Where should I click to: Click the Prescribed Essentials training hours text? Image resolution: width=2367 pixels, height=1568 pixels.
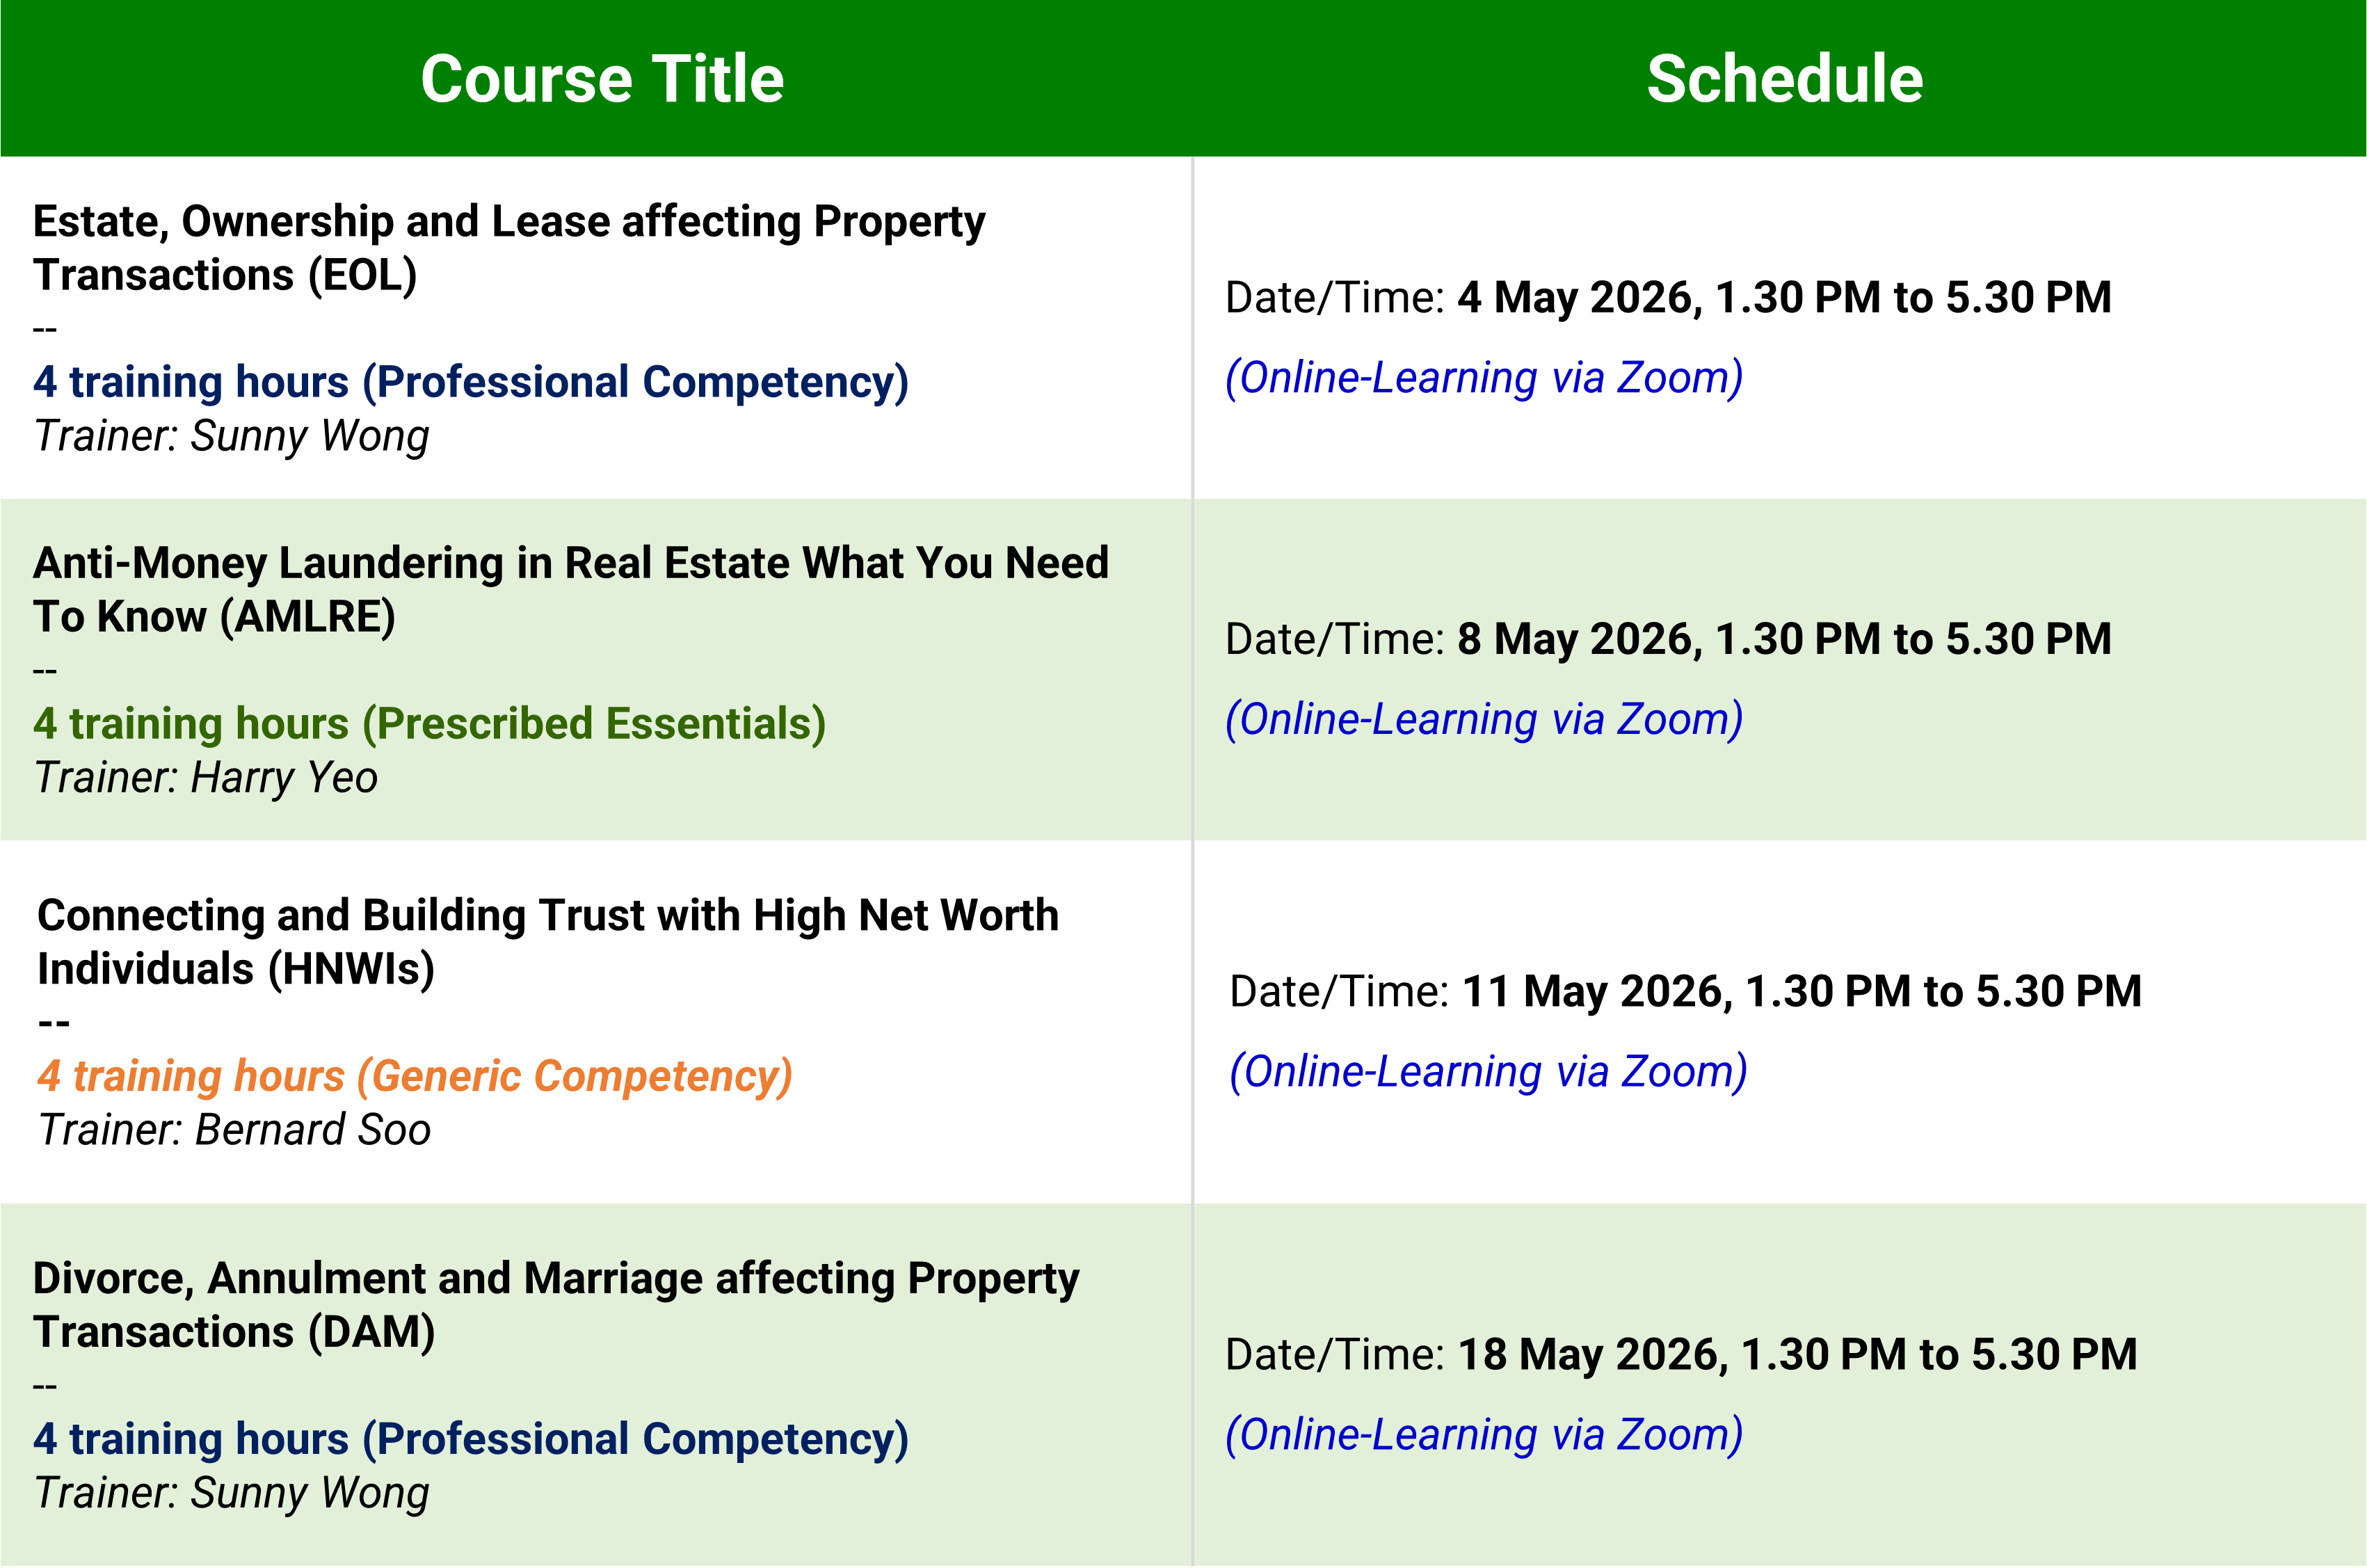pyautogui.click(x=429, y=723)
